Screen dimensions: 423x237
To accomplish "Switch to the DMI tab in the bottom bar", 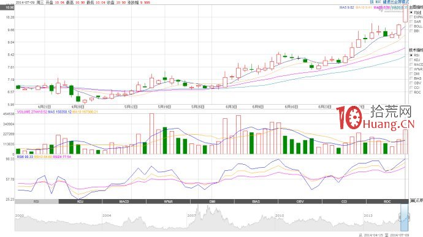I will [x=212, y=201].
